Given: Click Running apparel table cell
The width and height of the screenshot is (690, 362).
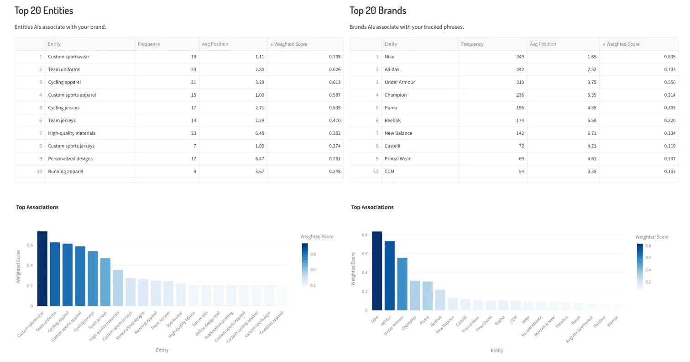Looking at the screenshot, I should [90, 172].
